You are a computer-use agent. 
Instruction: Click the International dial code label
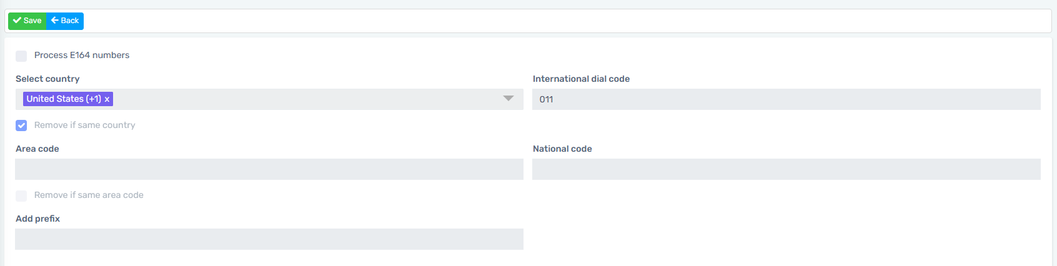(581, 79)
